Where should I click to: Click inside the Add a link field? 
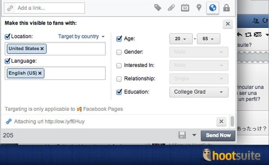pos(44,8)
